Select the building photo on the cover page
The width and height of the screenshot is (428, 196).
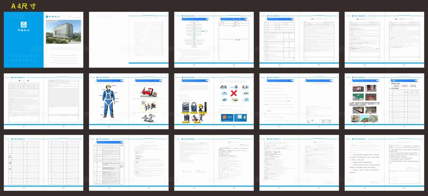pyautogui.click(x=63, y=32)
